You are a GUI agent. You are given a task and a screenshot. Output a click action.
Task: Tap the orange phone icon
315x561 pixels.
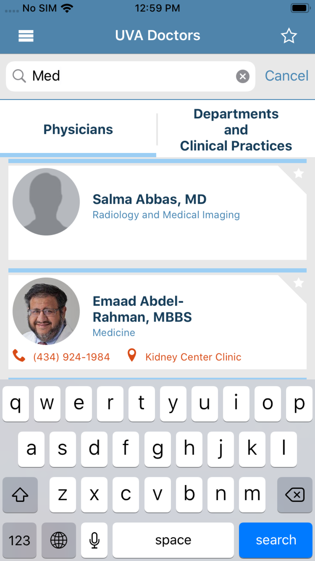click(19, 356)
